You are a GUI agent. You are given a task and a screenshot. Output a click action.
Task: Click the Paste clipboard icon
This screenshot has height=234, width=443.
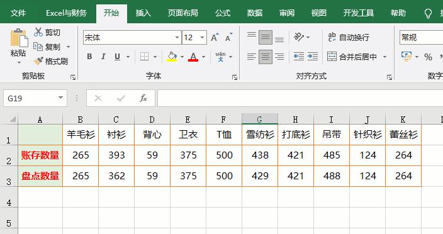point(19,38)
